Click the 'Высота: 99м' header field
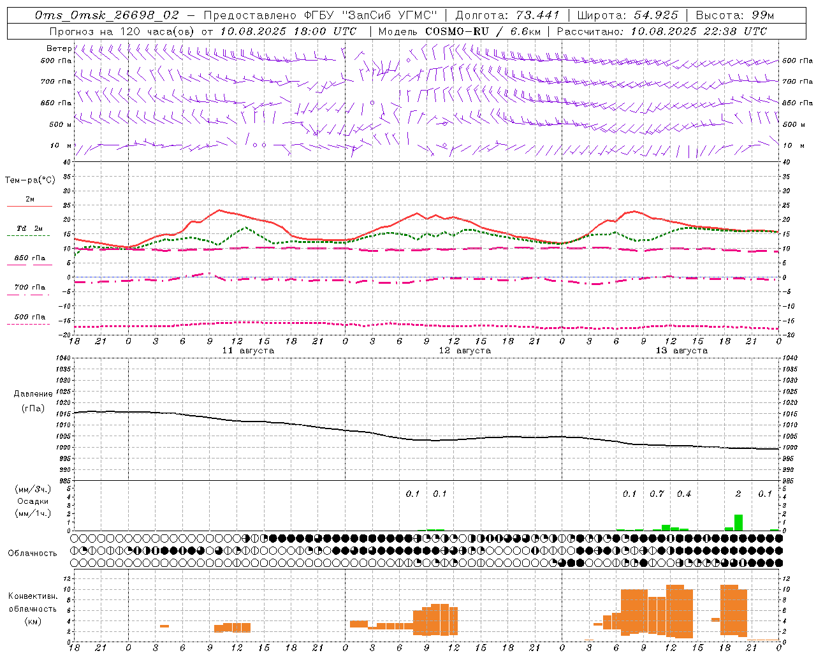816x653 pixels. coord(735,15)
